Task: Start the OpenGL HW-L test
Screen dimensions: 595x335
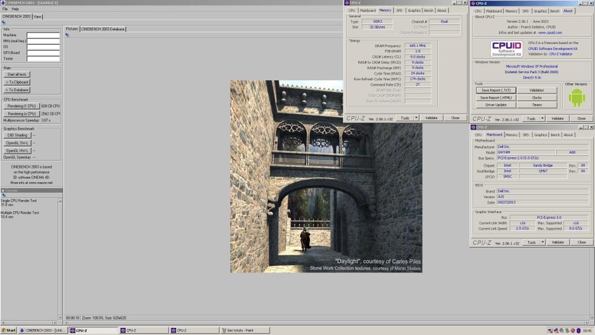Action: point(17,151)
